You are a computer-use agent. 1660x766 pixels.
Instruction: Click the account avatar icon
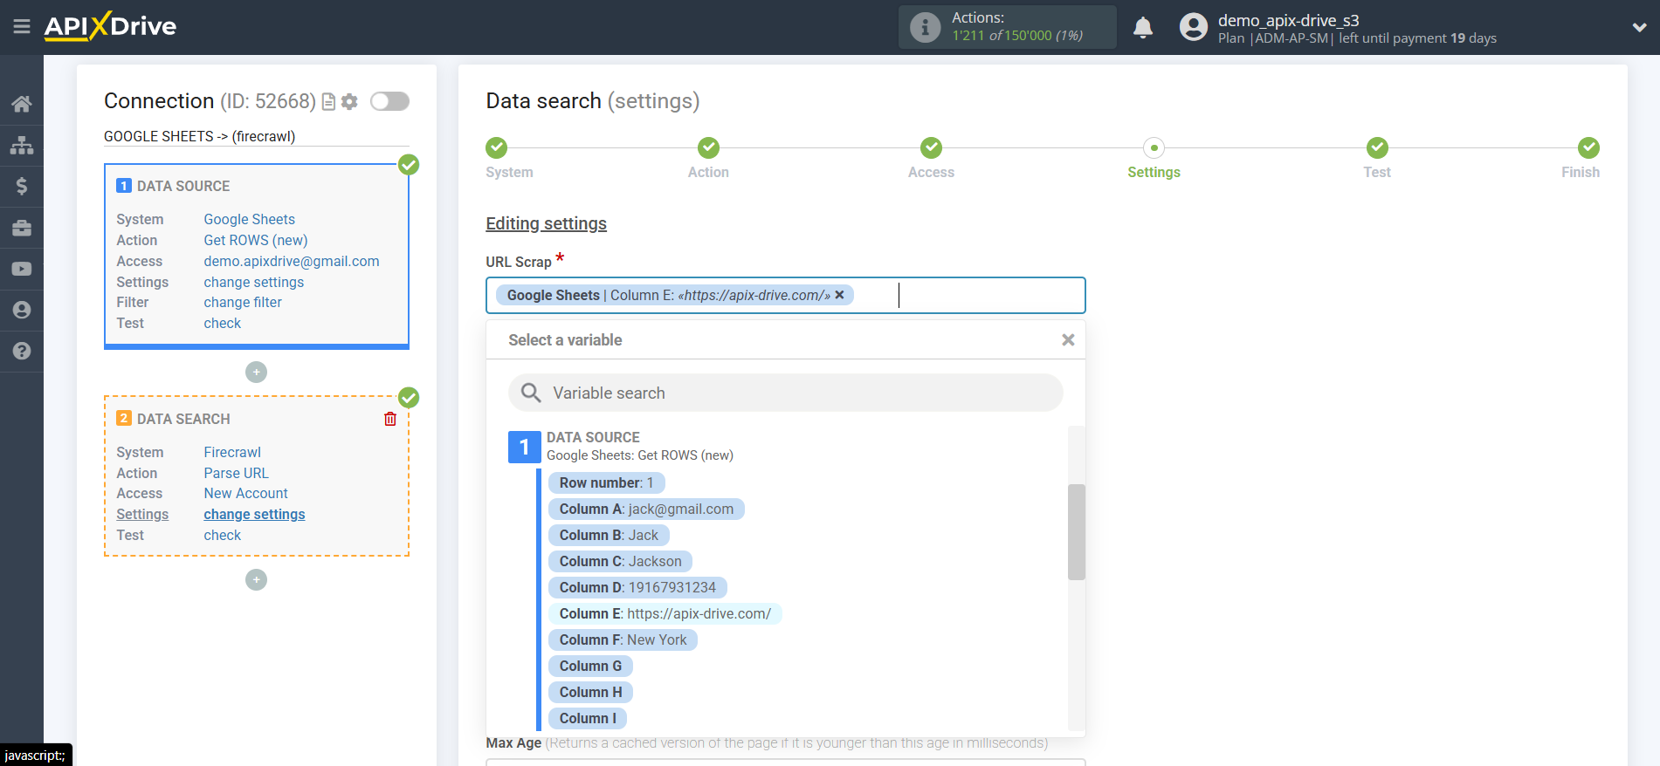pos(1194,27)
